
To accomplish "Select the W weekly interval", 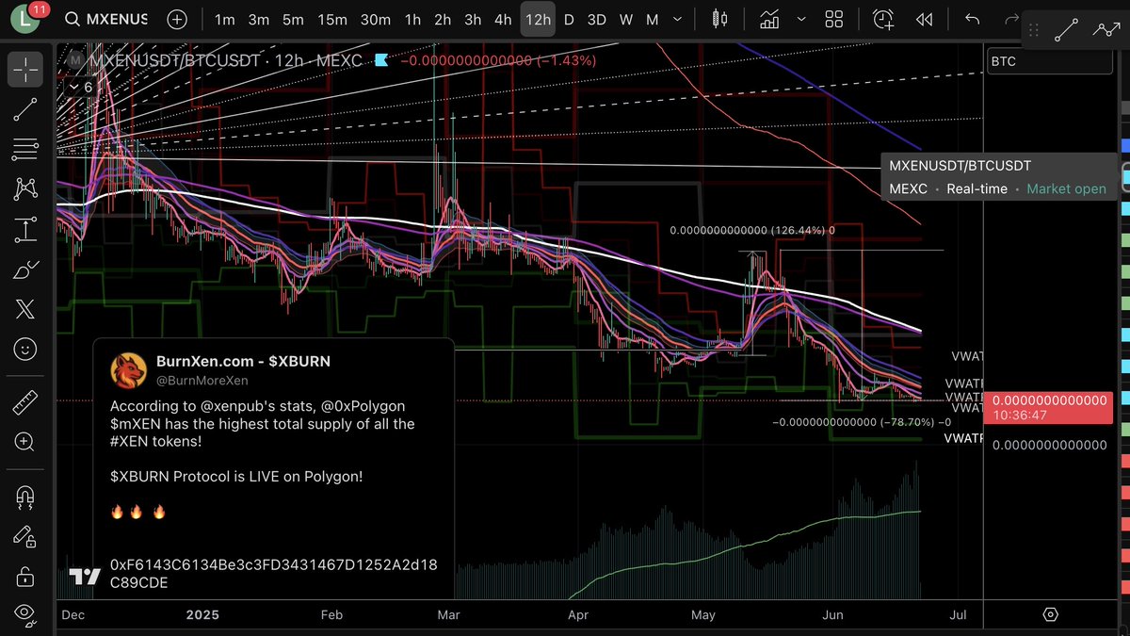I will click(626, 19).
